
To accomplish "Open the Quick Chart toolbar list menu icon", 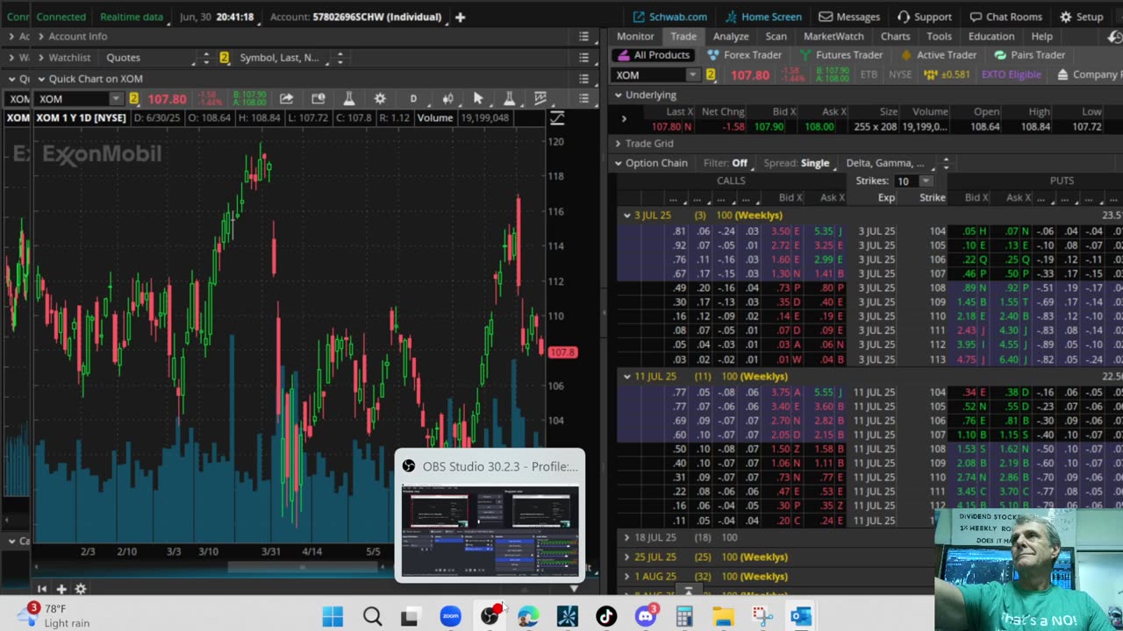I will point(584,98).
